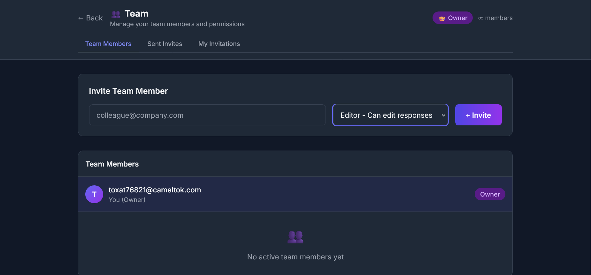Click the Team page title heading
Screen dimensions: 591x275
coord(136,14)
